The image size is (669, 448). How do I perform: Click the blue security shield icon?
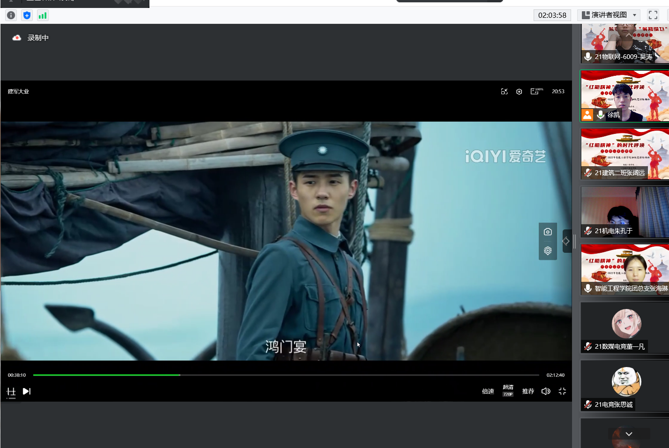pos(27,15)
